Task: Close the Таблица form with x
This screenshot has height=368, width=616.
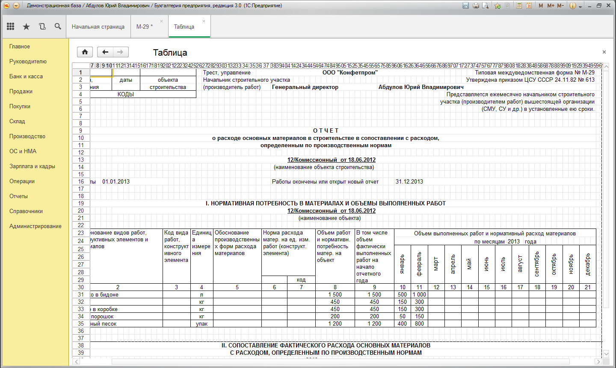Action: pyautogui.click(x=604, y=52)
